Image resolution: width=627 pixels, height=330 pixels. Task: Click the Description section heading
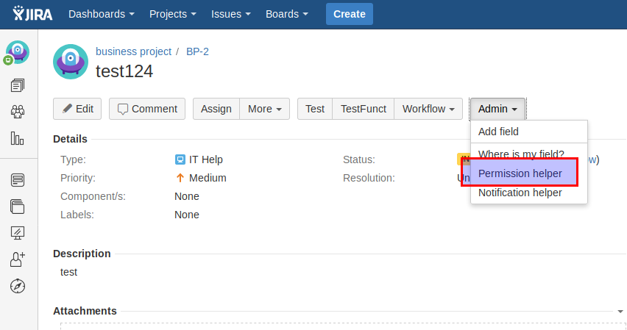tap(82, 254)
